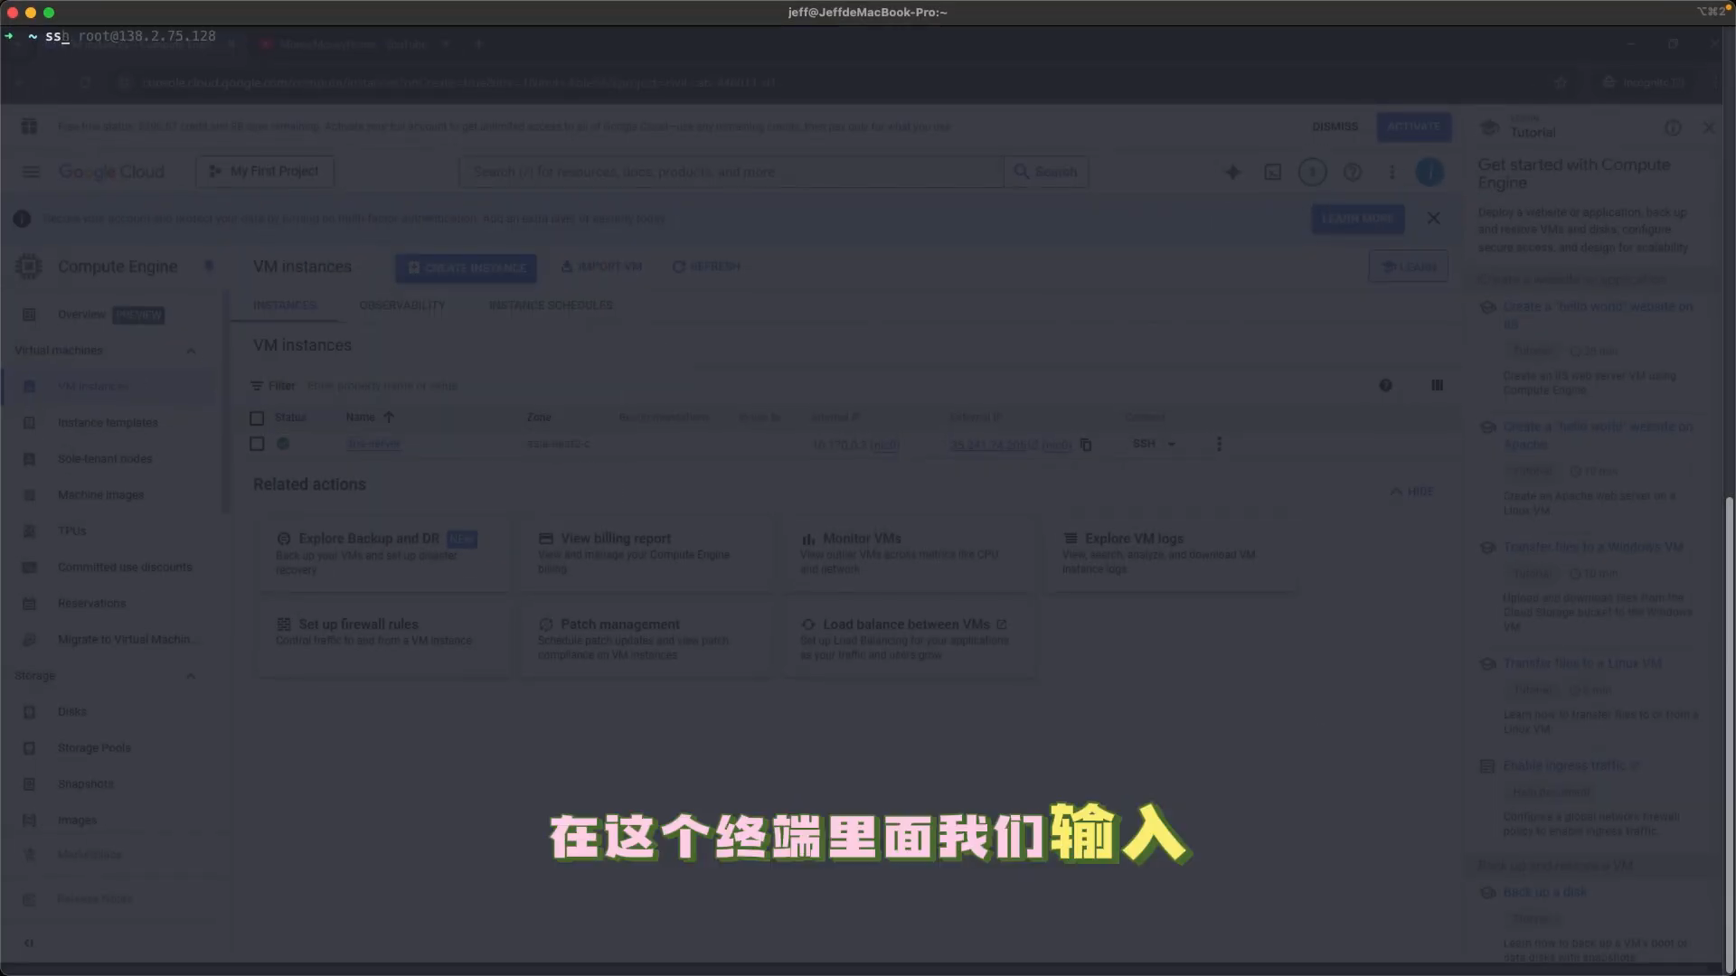Open the user account avatar
The image size is (1736, 976).
tap(1429, 172)
